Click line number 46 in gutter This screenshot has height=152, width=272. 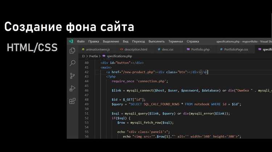point(87,90)
